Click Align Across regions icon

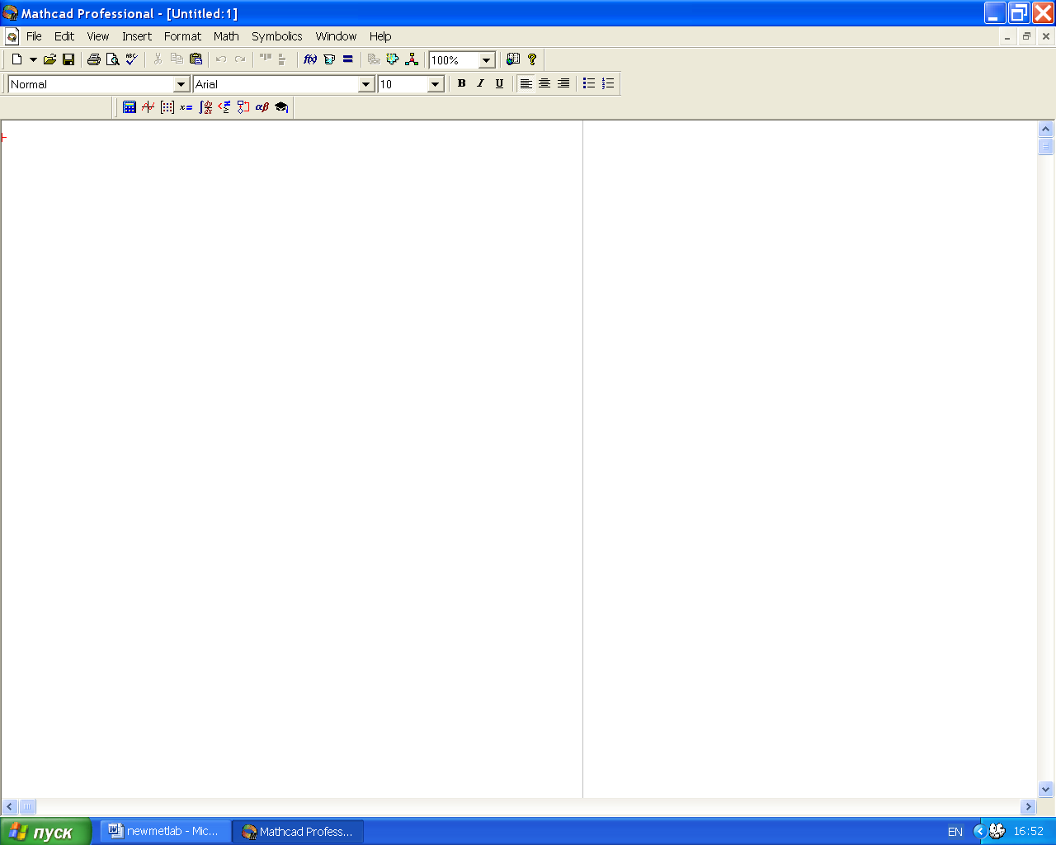(266, 59)
